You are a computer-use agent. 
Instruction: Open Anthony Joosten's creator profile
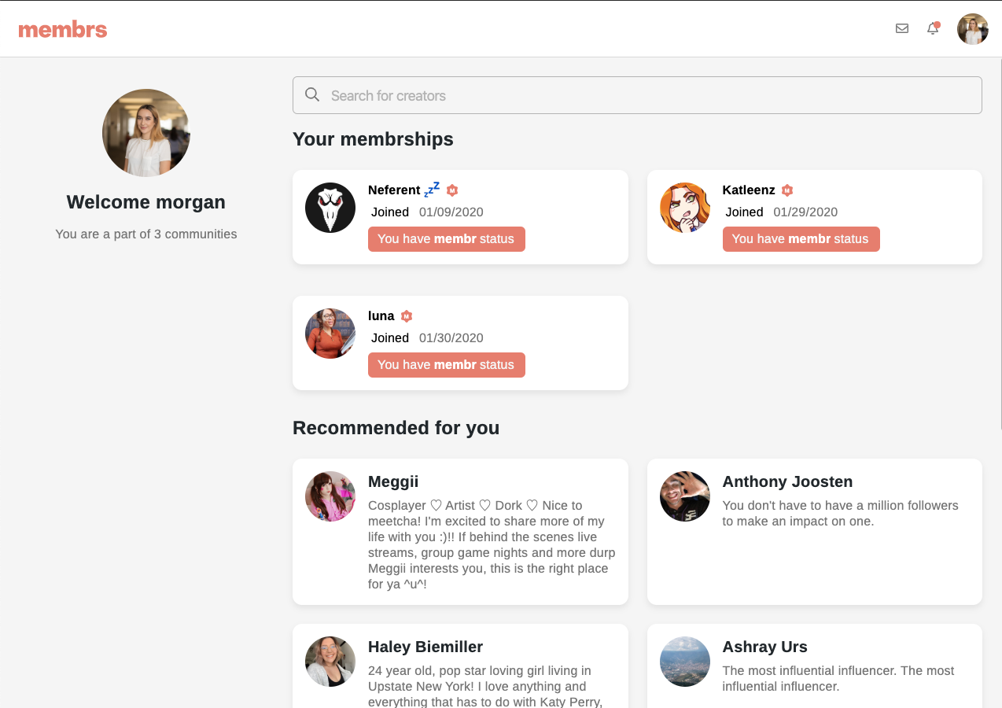point(787,481)
